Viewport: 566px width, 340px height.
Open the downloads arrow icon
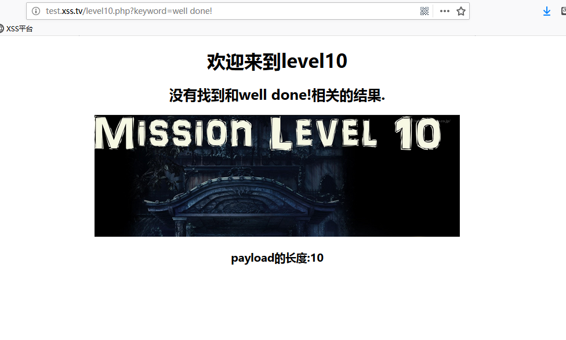[x=546, y=11]
